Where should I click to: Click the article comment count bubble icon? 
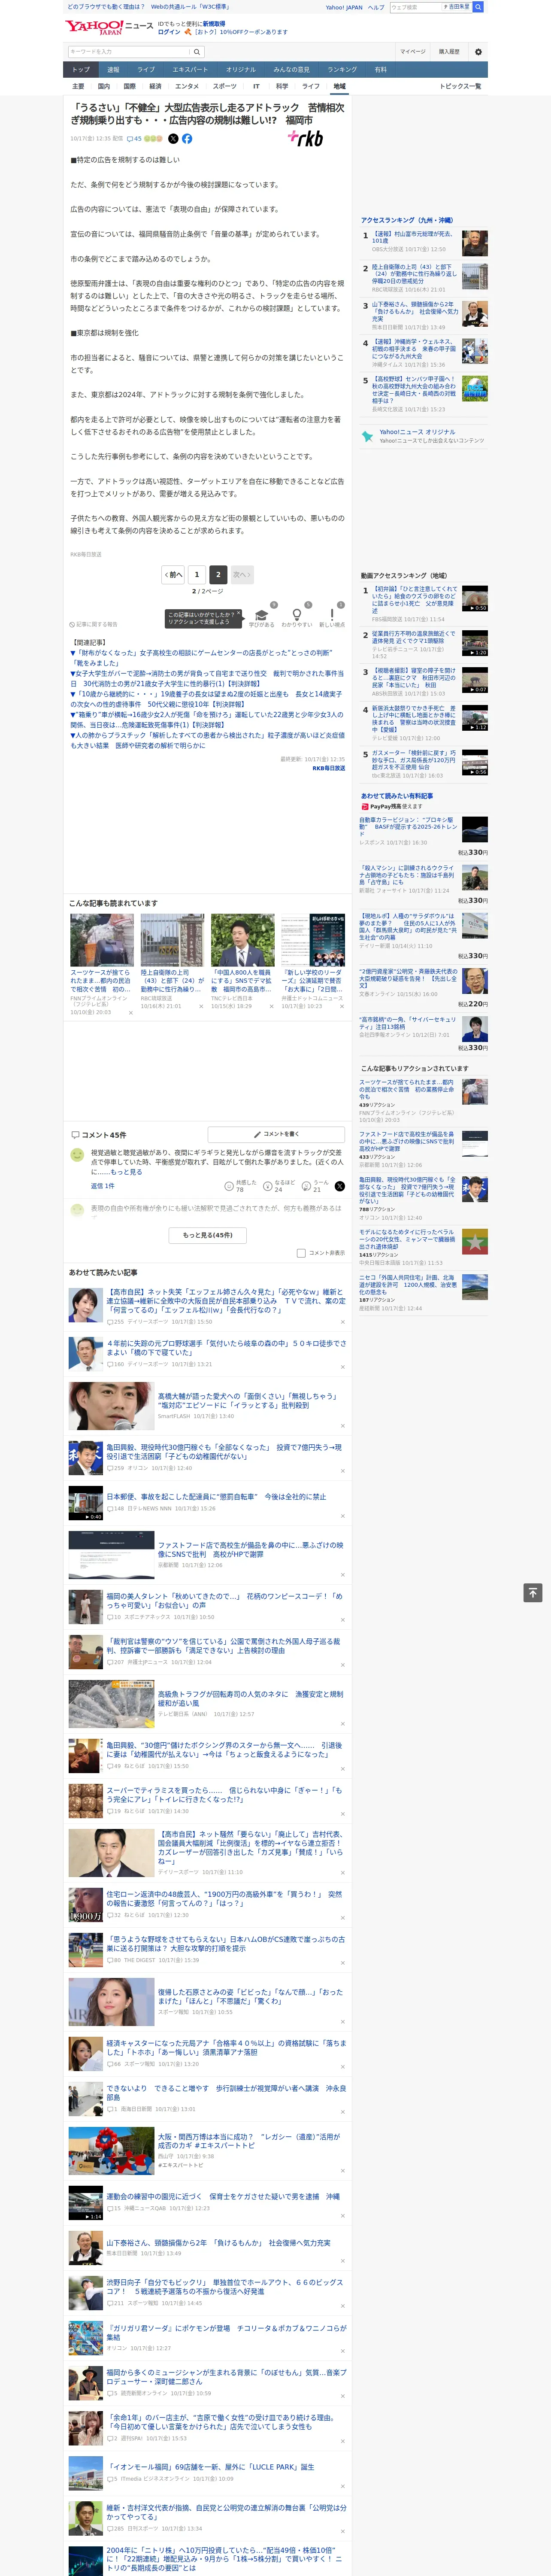pyautogui.click(x=129, y=139)
